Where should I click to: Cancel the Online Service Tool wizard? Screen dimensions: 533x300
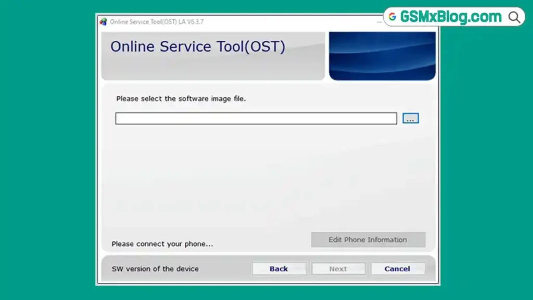[397, 269]
